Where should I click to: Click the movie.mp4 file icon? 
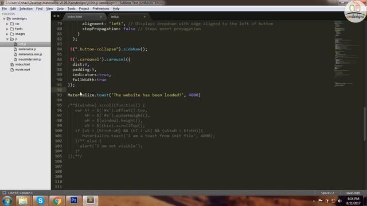click(x=12, y=70)
